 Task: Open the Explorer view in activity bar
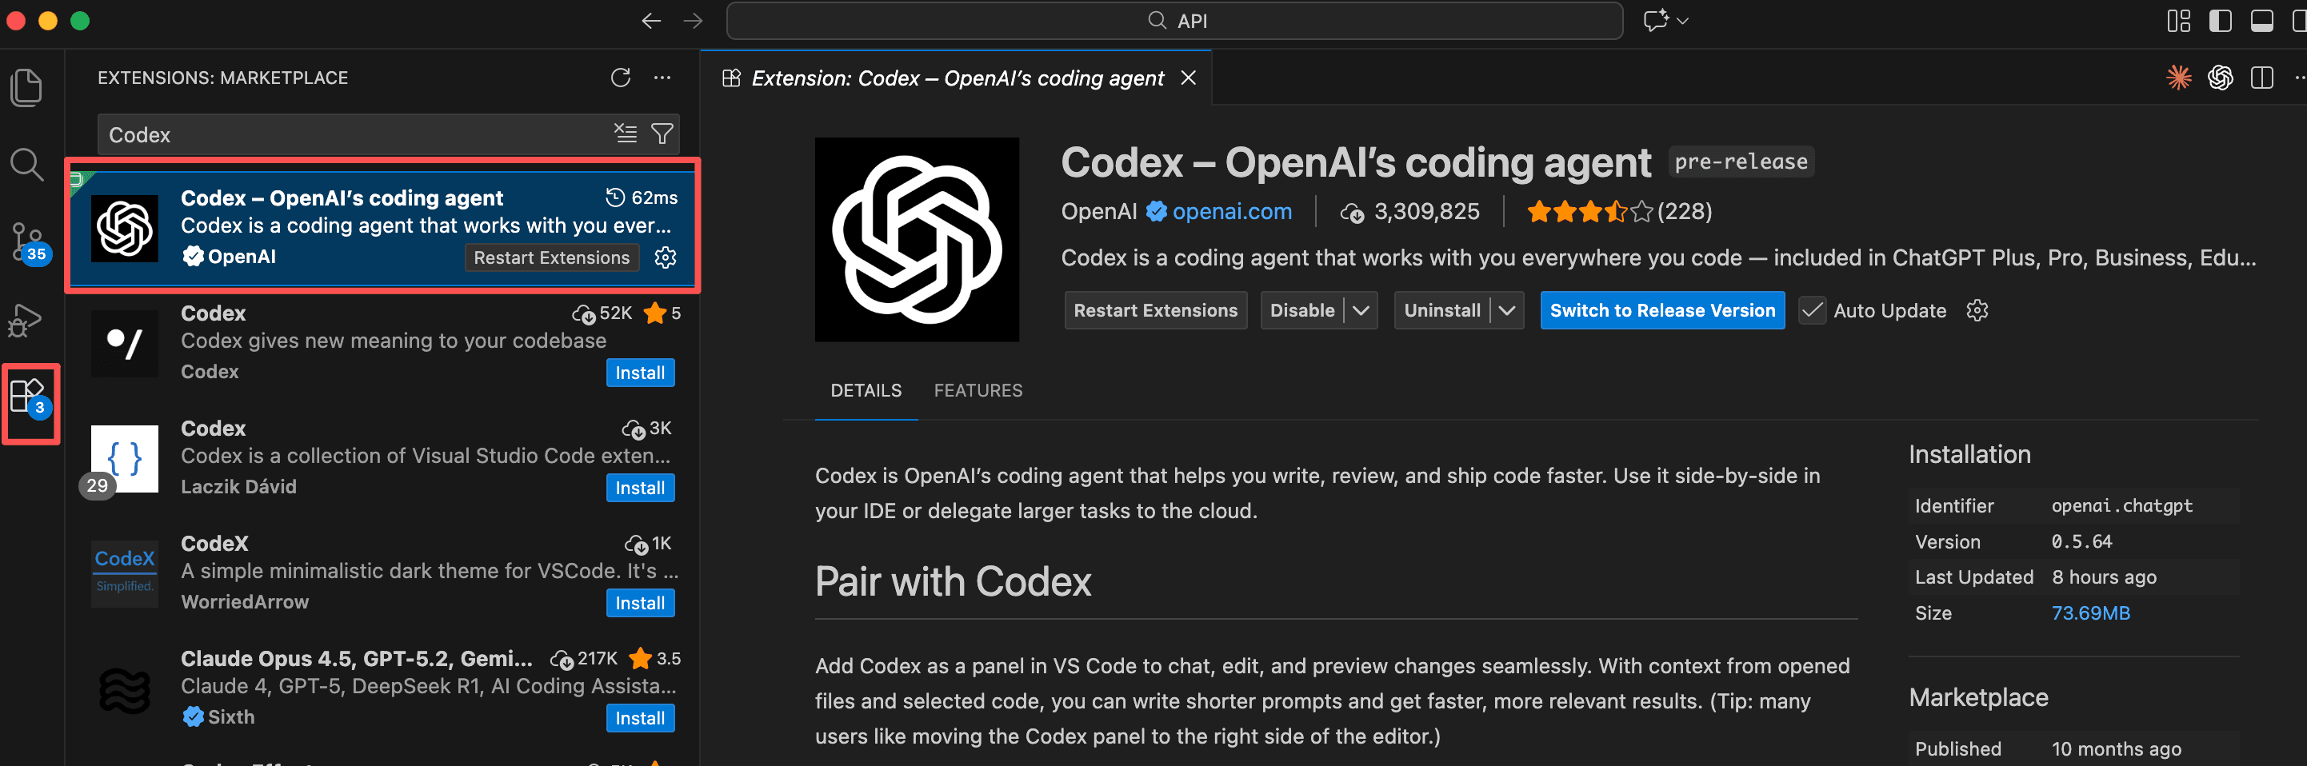click(26, 88)
